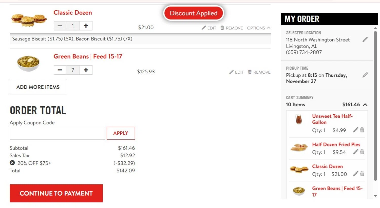
Task: Delete Unsweet Tea Half-Gallon from cart summary
Action: pos(362,130)
